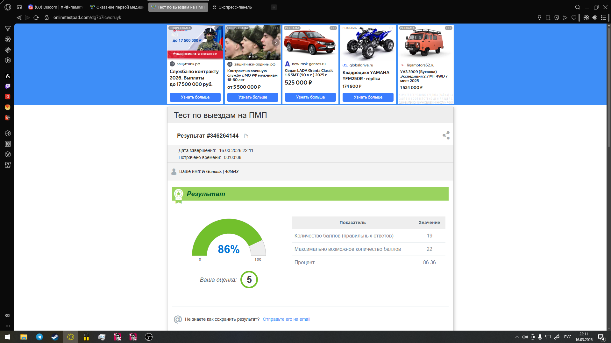Click the heart bookmark icon in address bar

pyautogui.click(x=574, y=18)
